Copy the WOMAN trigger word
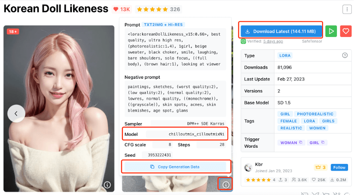The image size is (354, 195). pos(291,143)
